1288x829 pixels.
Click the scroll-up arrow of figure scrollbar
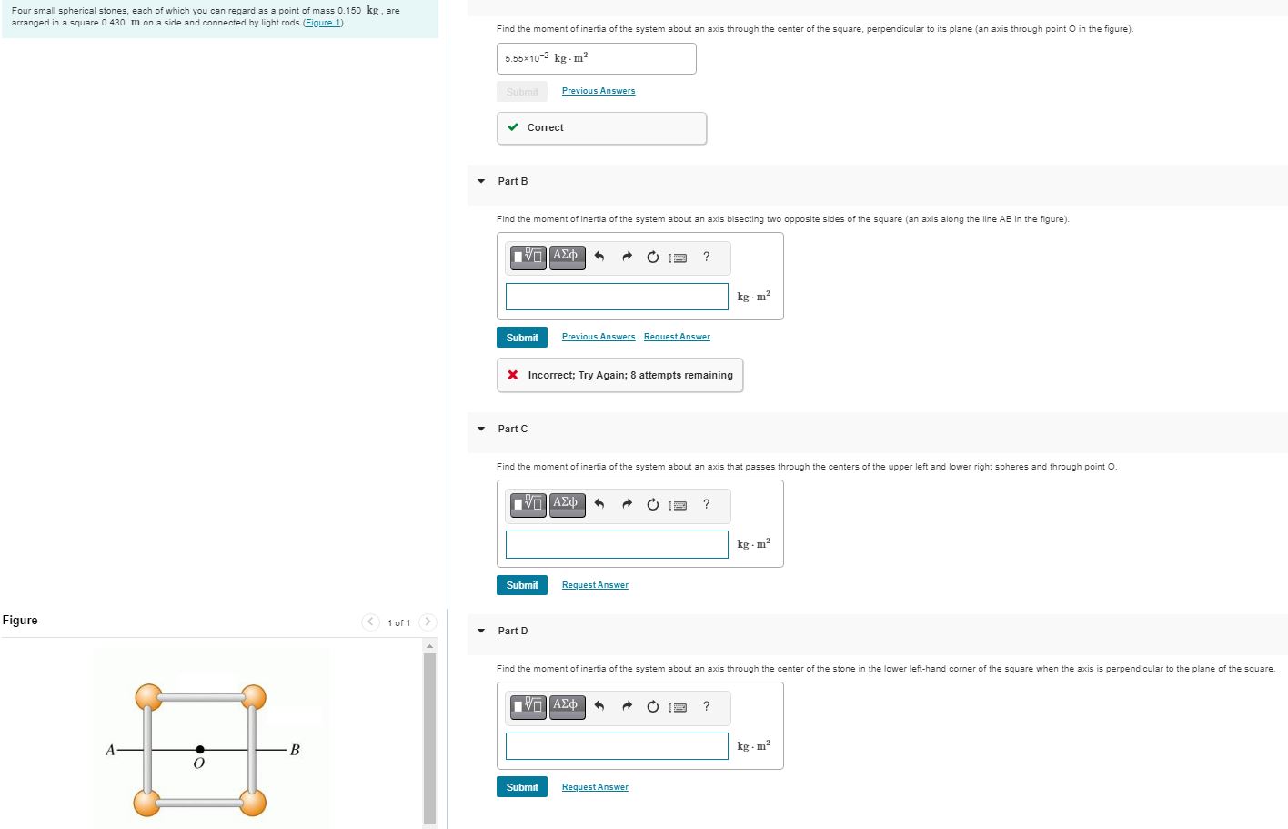pos(430,645)
